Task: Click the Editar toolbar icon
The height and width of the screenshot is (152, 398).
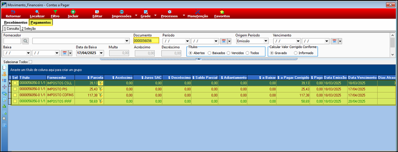Action: coord(97,12)
